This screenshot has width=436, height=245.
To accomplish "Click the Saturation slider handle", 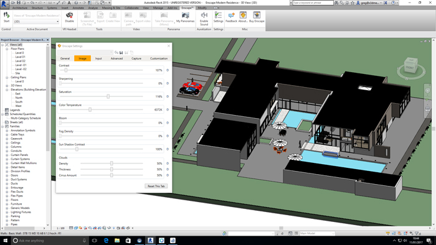I will pyautogui.click(x=108, y=96).
